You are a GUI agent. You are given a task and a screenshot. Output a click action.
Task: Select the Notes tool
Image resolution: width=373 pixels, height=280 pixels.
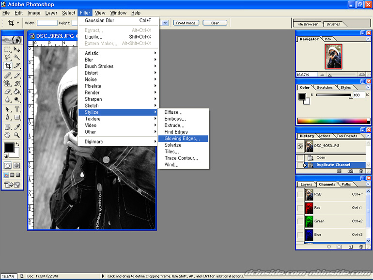(x=8, y=127)
